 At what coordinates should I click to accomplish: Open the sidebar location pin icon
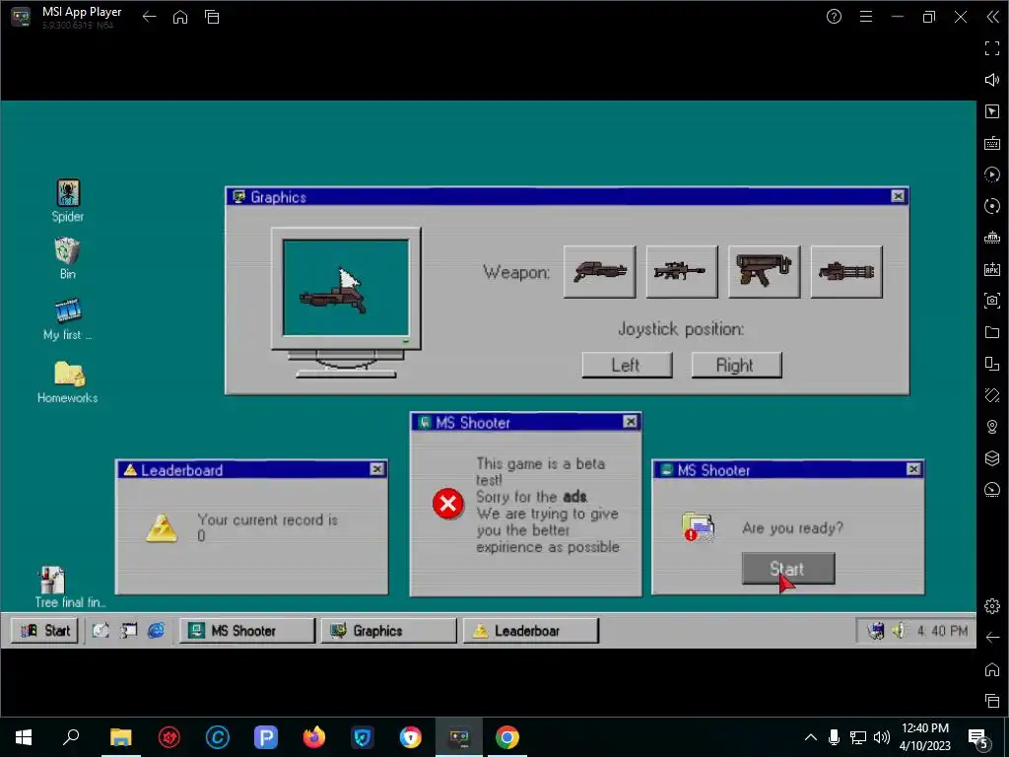point(992,427)
